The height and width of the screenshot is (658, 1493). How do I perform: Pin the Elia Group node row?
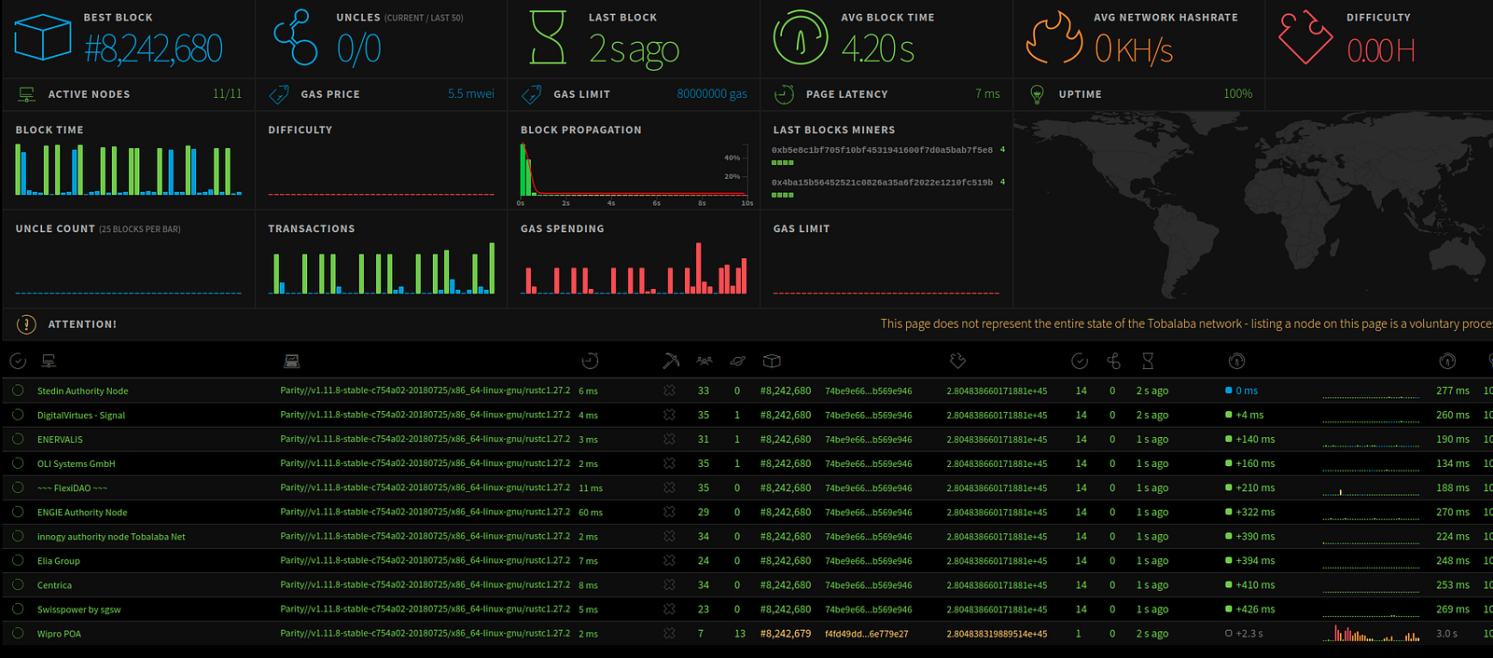coord(18,561)
